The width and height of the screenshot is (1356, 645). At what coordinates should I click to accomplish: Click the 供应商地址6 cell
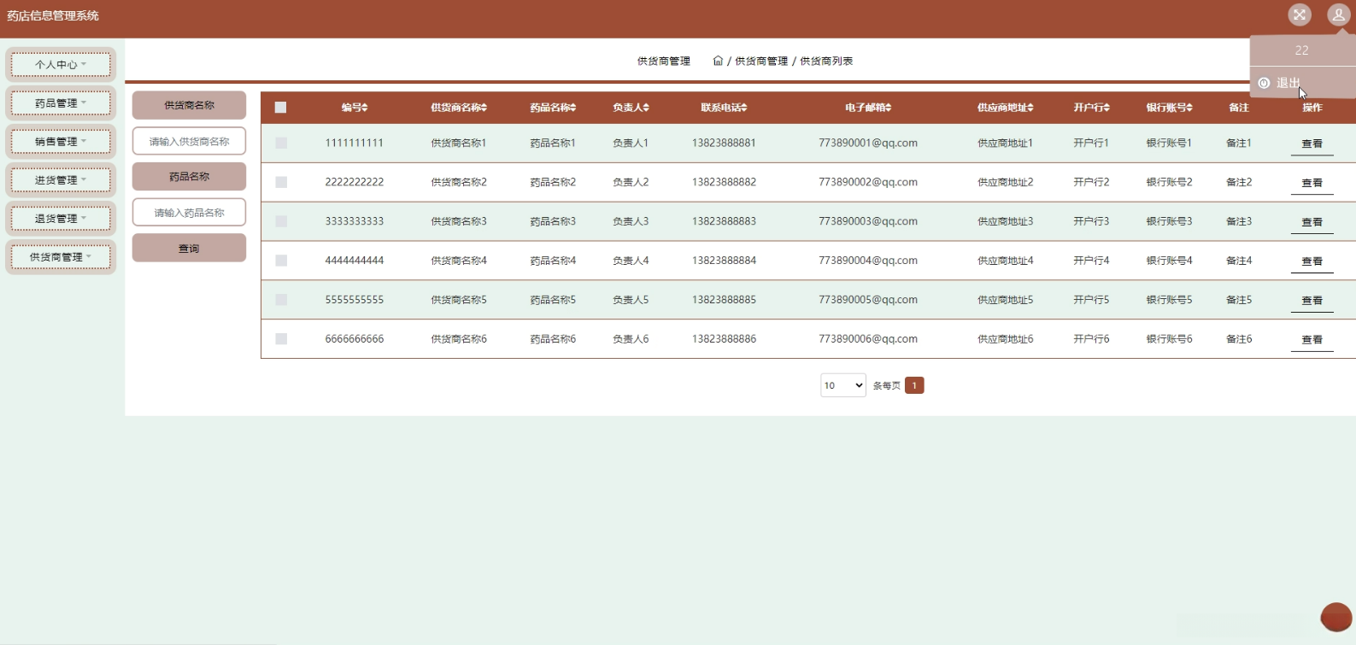1006,340
